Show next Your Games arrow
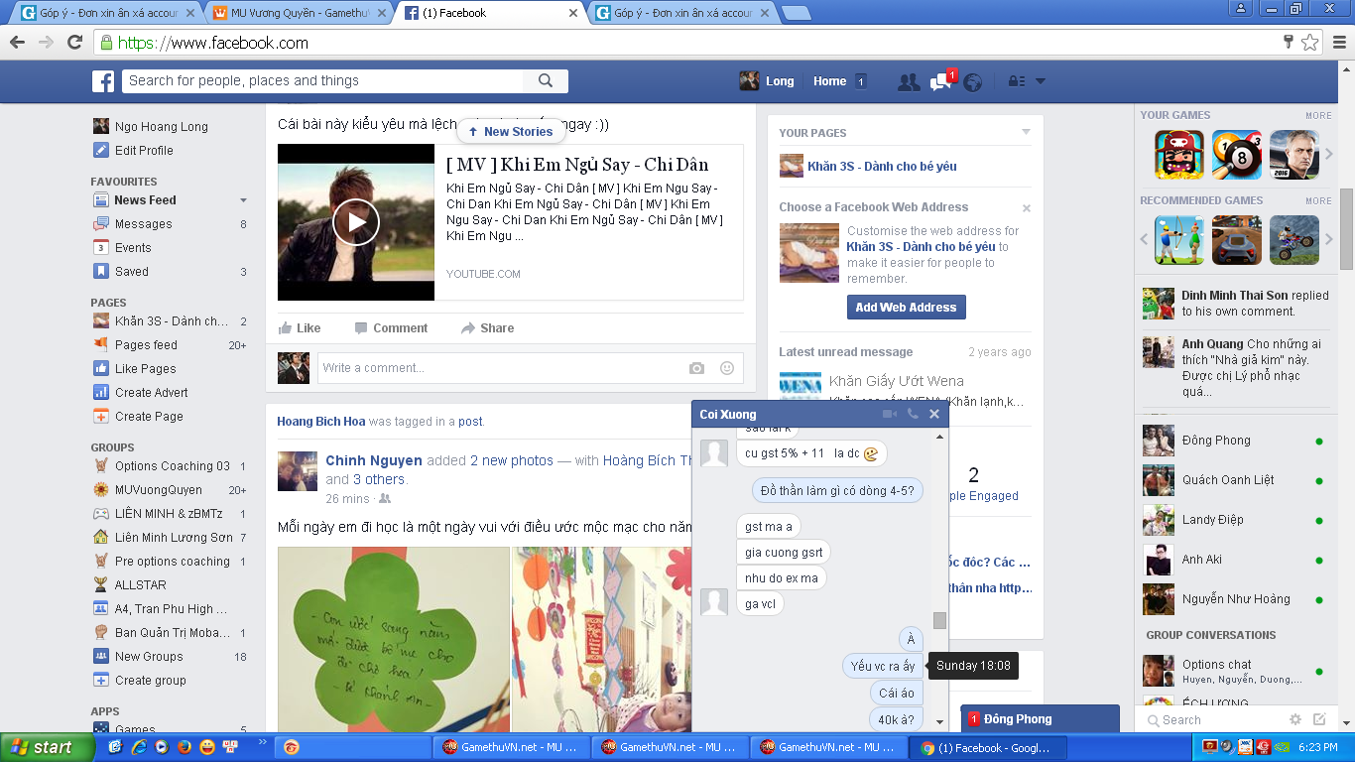Viewport: 1355px width, 762px height. click(1330, 155)
